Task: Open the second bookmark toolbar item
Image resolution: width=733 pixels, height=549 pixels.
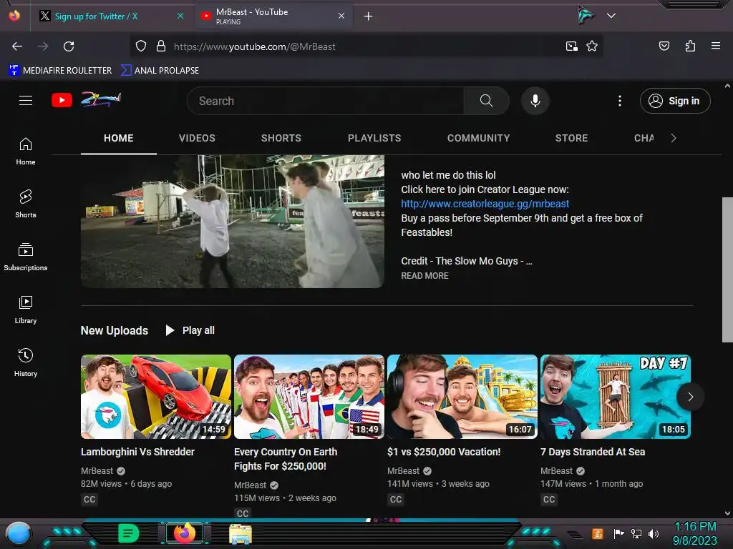Action: point(160,71)
